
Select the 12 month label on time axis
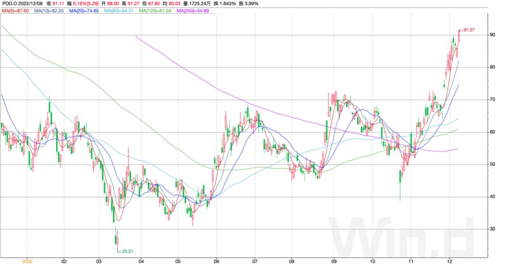pos(450,261)
